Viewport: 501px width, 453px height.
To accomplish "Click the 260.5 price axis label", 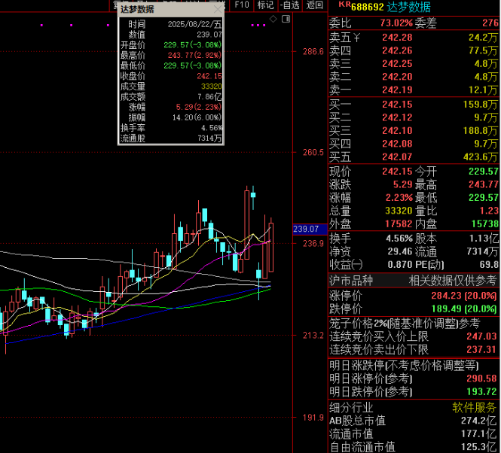I will [x=313, y=153].
